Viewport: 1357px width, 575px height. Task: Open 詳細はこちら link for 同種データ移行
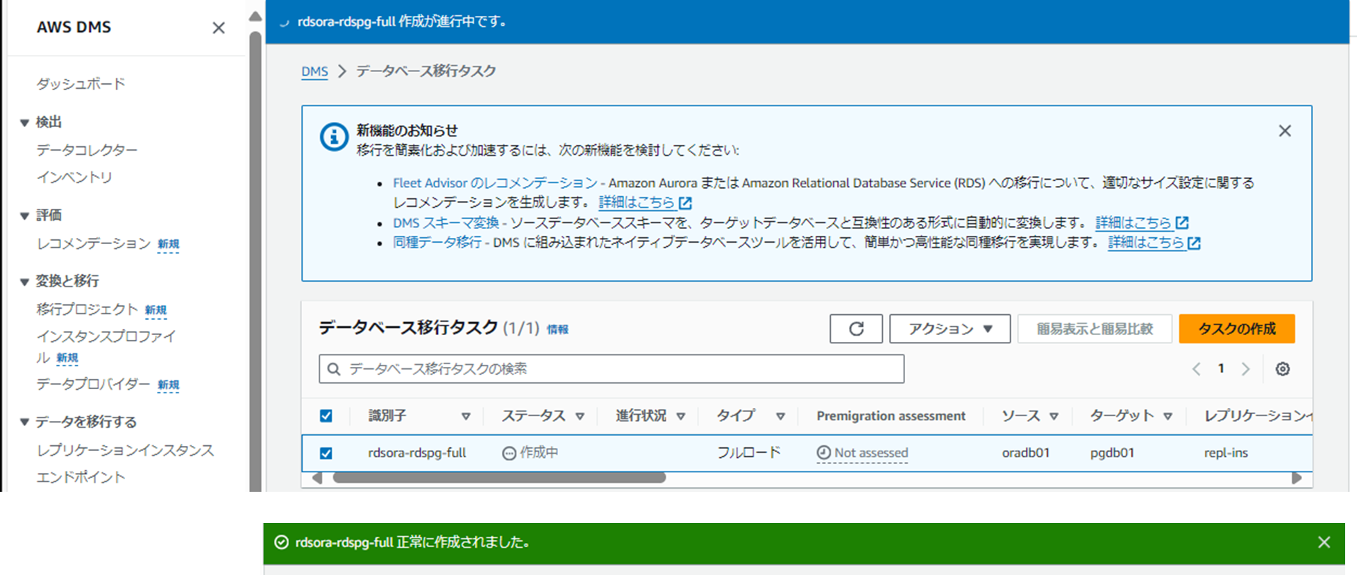click(x=1154, y=243)
